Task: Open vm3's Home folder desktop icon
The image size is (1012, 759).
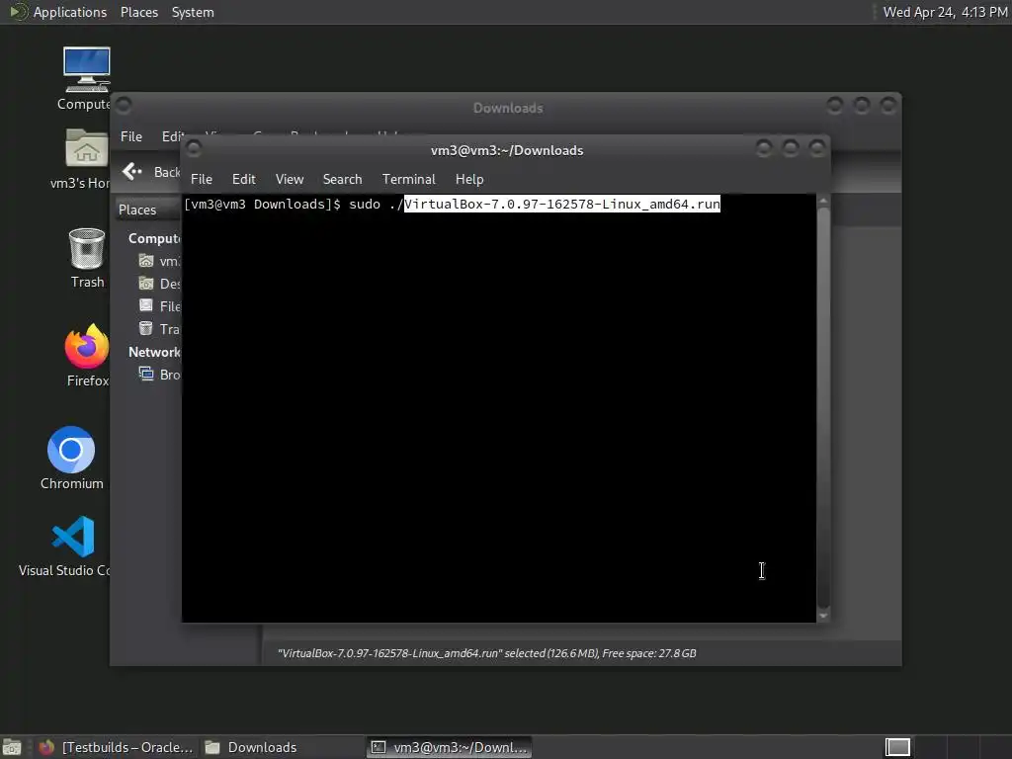Action: coord(87,158)
